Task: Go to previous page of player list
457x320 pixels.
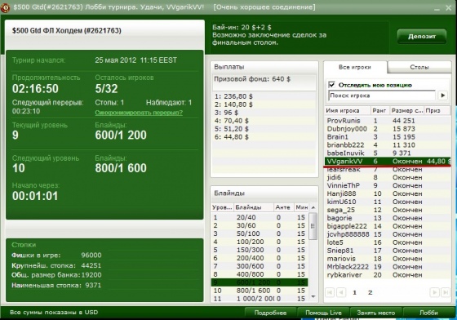Action: tap(341, 292)
